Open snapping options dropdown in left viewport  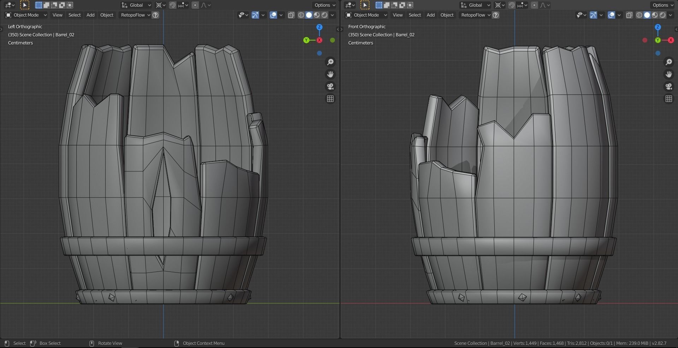(183, 5)
